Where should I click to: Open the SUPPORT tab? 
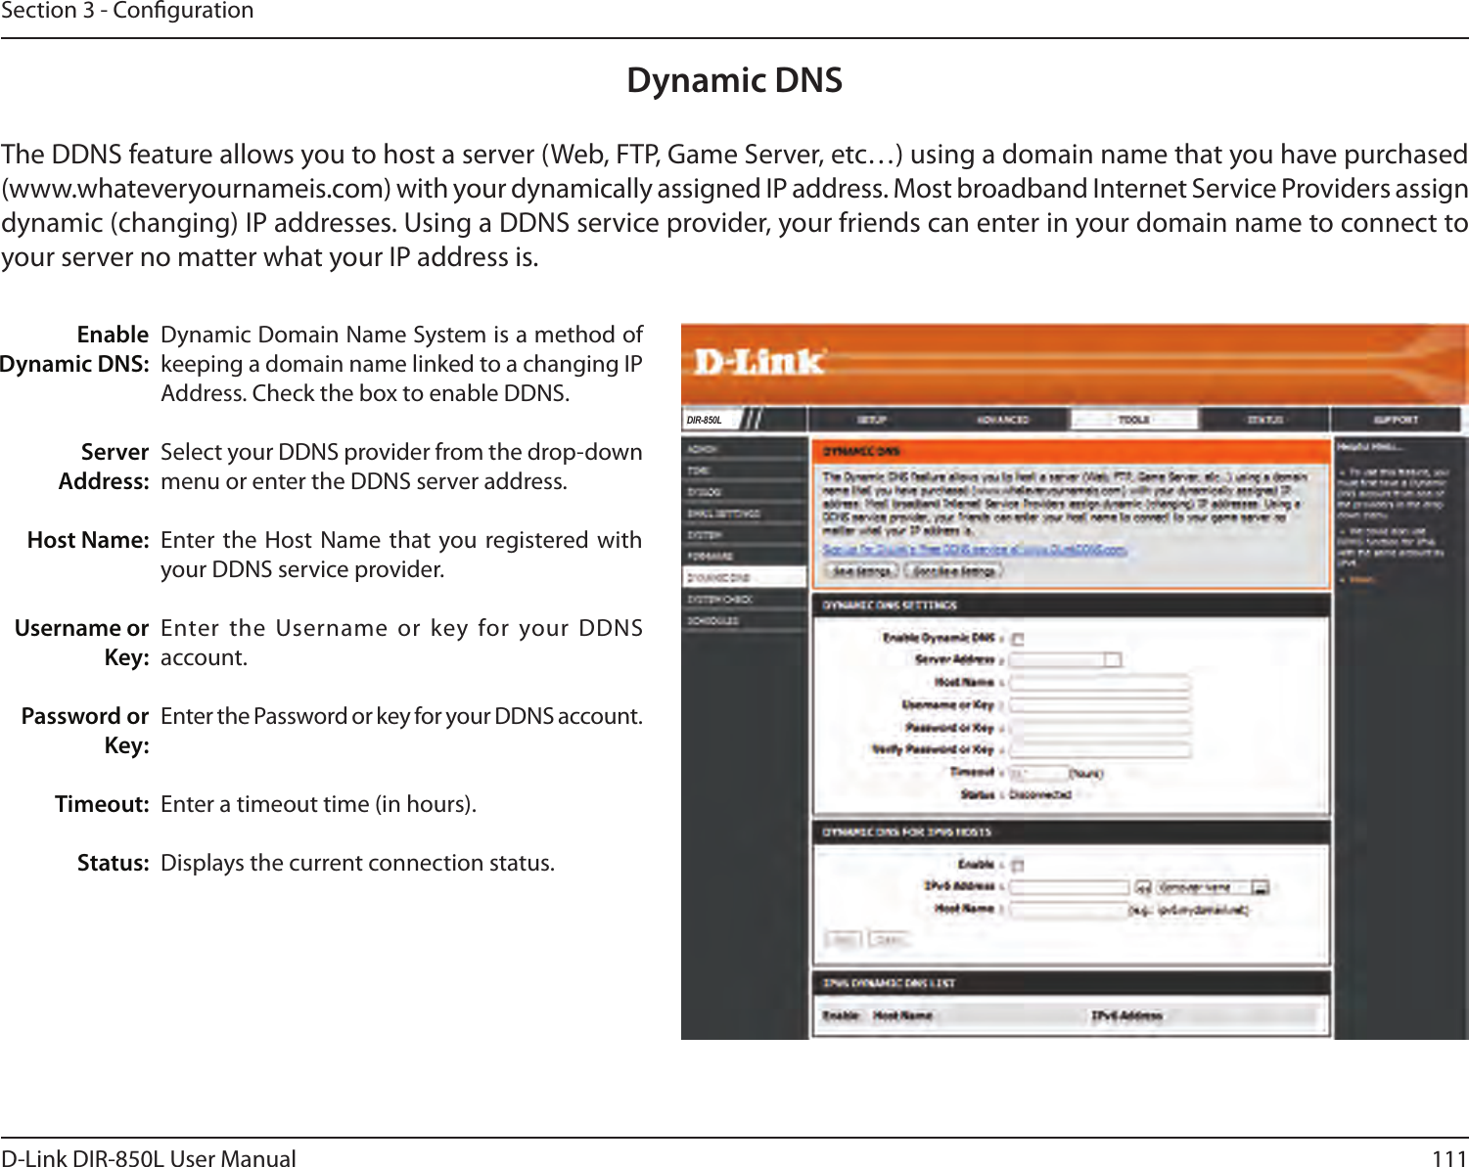coord(1396,420)
